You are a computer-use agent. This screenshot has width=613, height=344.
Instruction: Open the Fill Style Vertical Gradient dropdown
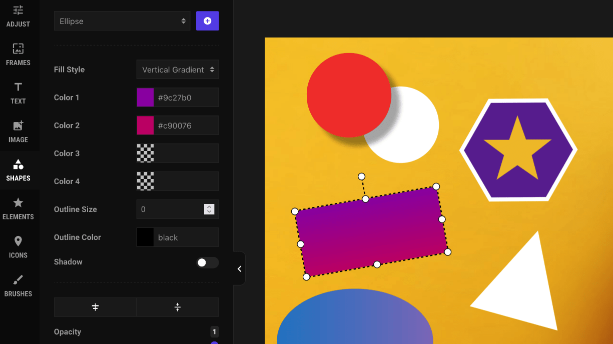[x=178, y=69]
